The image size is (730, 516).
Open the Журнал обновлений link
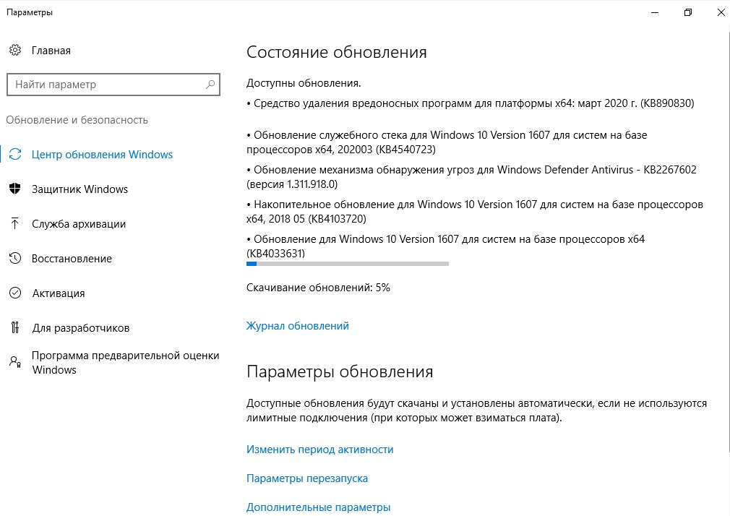[298, 326]
